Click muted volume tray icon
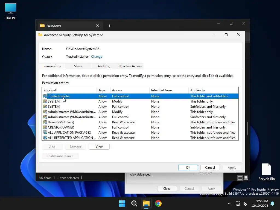Screen dimensions: 280x210 245,203
